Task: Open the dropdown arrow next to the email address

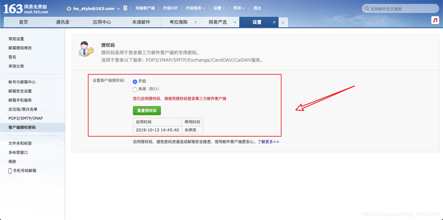Action: click(118, 9)
